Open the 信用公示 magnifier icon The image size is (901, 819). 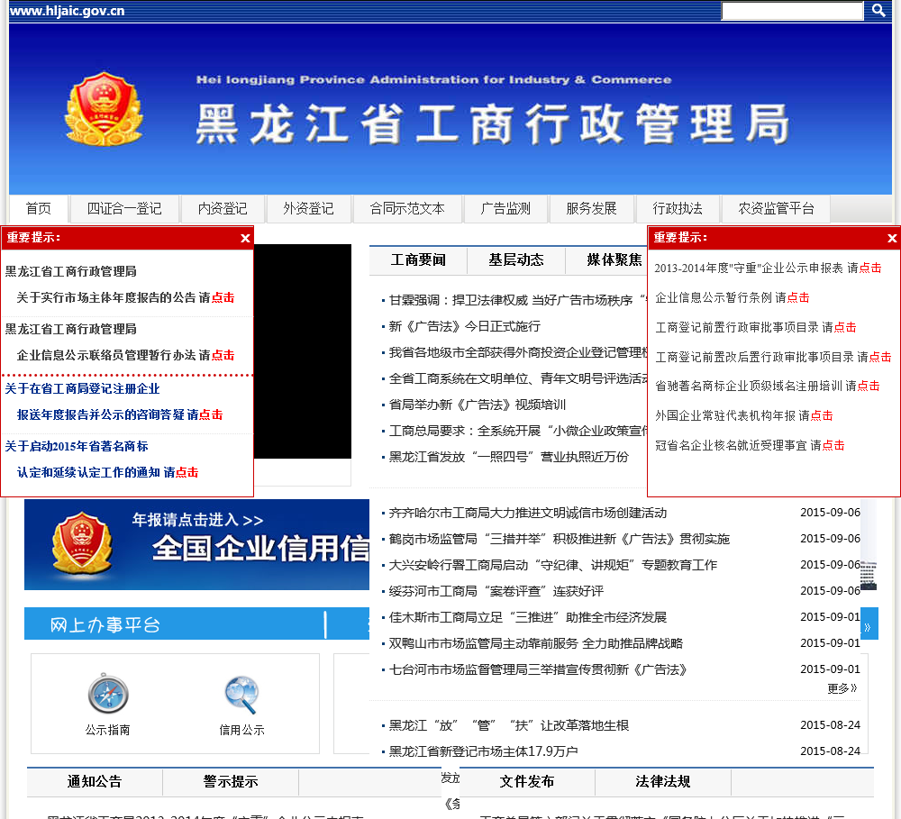(x=241, y=696)
